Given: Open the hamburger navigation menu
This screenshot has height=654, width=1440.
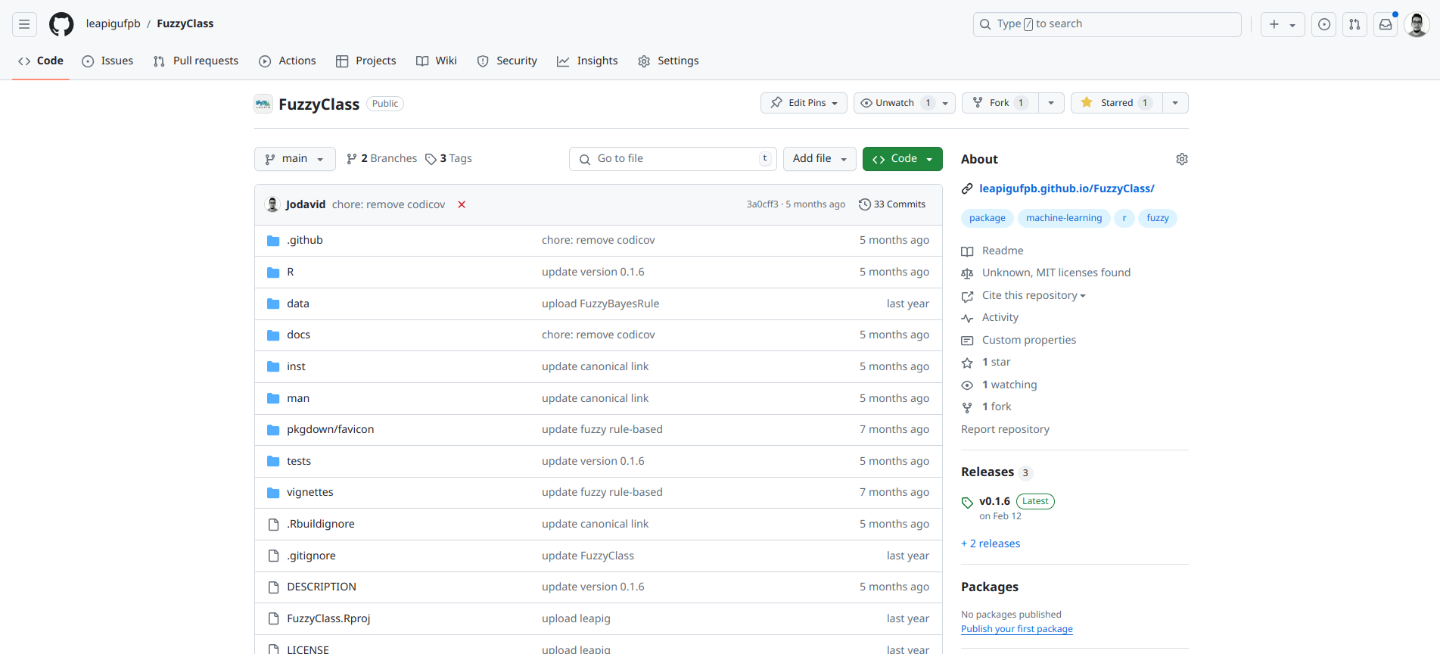Looking at the screenshot, I should click(x=24, y=24).
